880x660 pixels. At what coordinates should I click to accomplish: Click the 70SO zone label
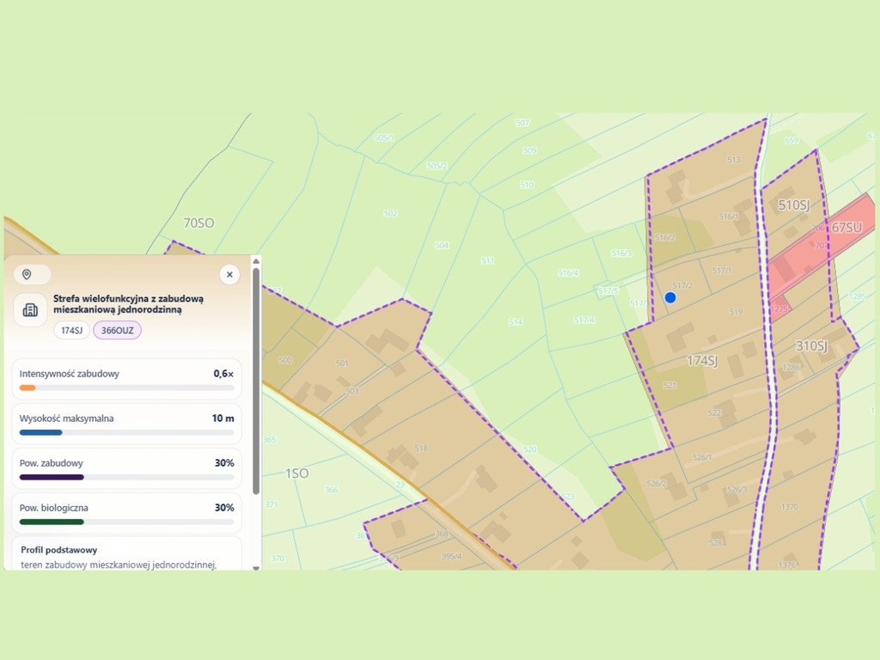click(x=199, y=223)
